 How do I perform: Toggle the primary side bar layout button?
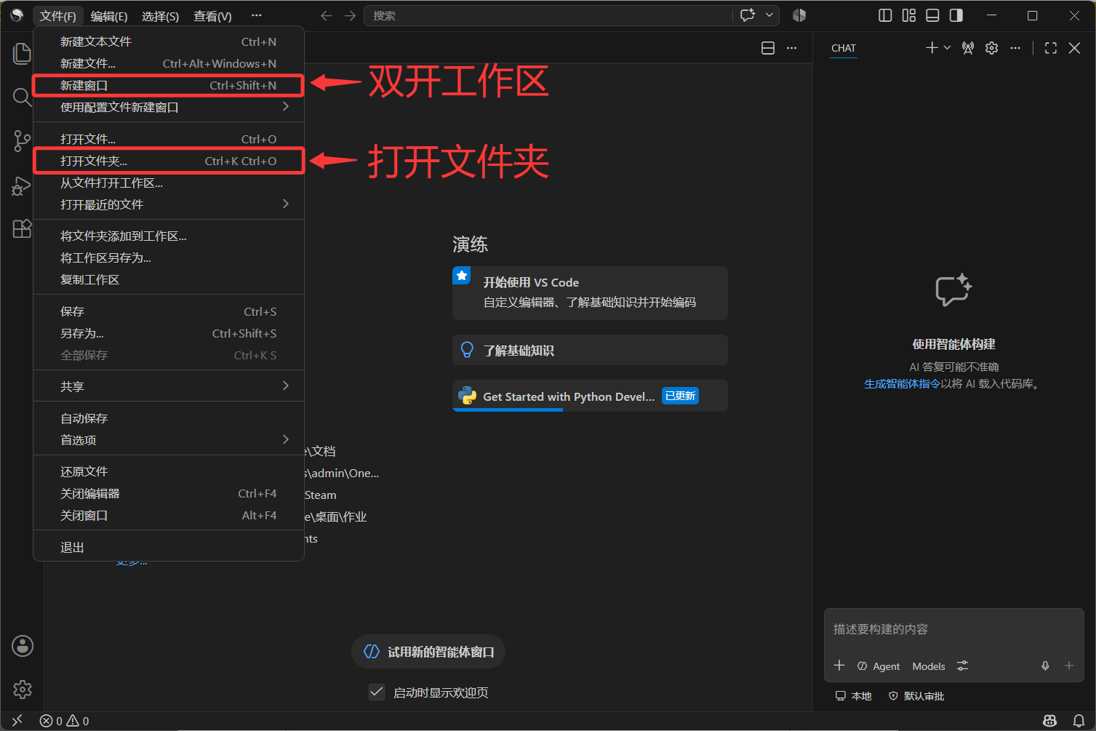point(885,15)
